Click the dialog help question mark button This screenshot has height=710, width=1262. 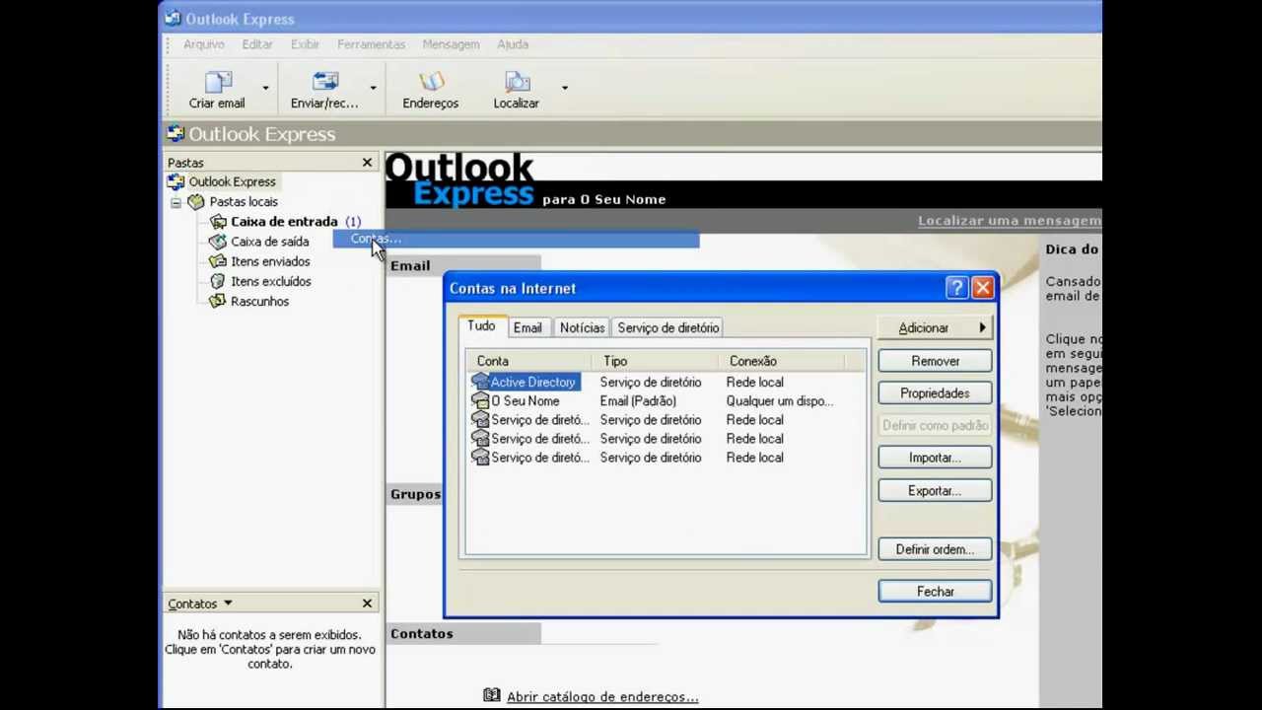point(955,288)
